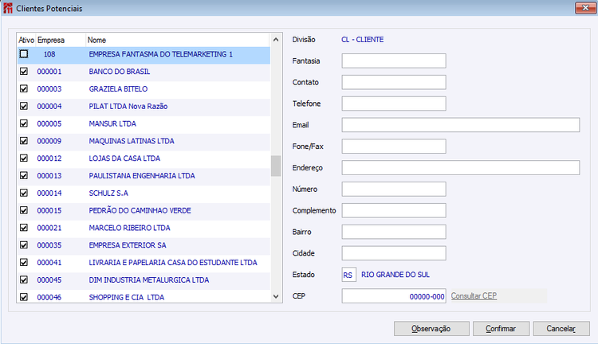Select PAULISTANA ENGENHARIA LTDA name

(142, 176)
